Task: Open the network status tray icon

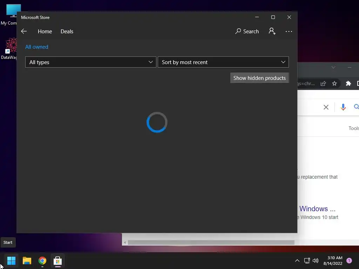Action: click(307, 261)
